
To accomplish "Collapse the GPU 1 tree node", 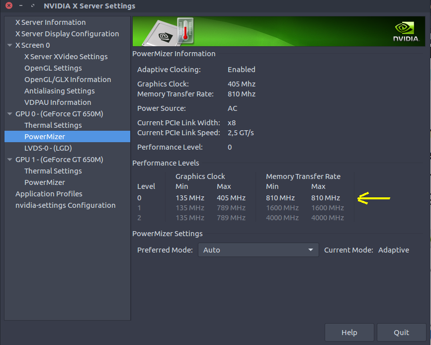I will [x=9, y=160].
